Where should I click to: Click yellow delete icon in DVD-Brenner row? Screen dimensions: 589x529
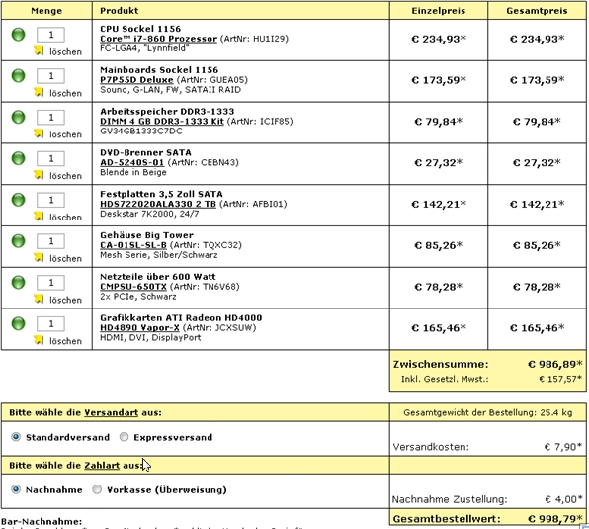point(39,175)
